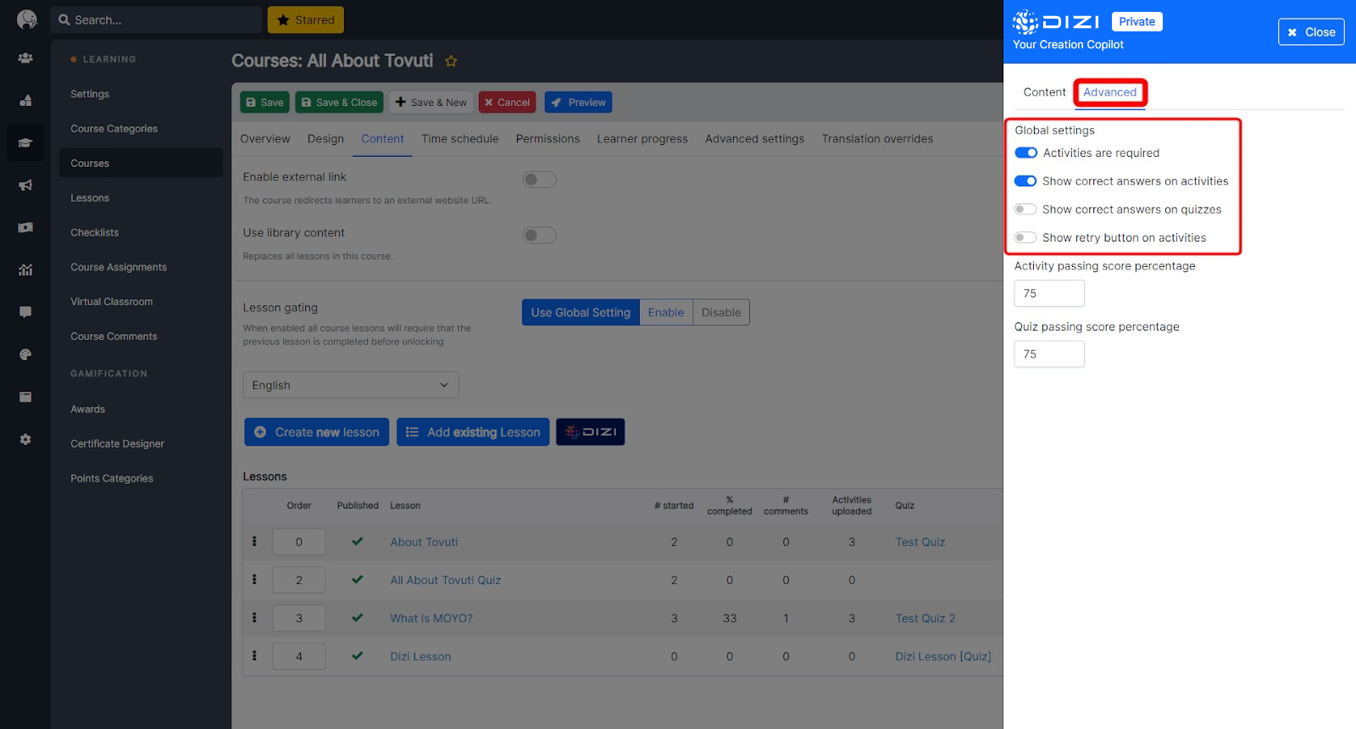The width and height of the screenshot is (1356, 729).
Task: Click Add existing Lesson button
Action: [x=473, y=432]
